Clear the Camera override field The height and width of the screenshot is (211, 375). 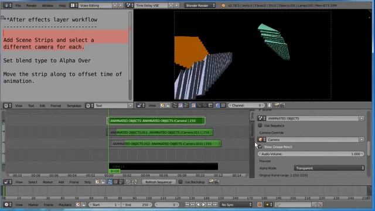click(x=362, y=139)
